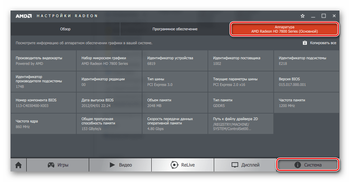The height and width of the screenshot is (182, 350).
Task: Click the Объем памяти 2048 MB tile
Action: 175,103
